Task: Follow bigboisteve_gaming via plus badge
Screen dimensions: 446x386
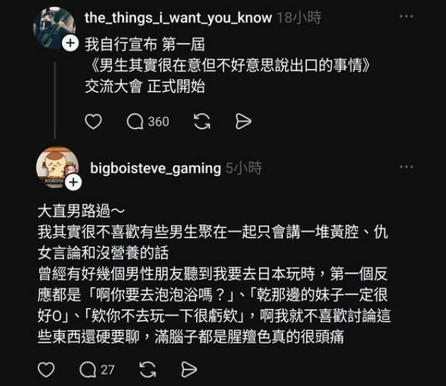Action: (73, 182)
